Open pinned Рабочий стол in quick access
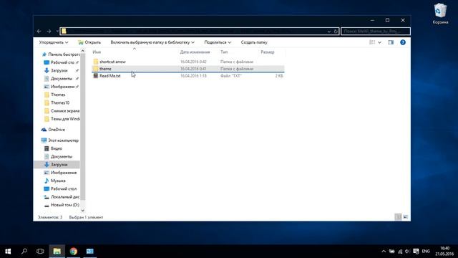 pyautogui.click(x=61, y=62)
